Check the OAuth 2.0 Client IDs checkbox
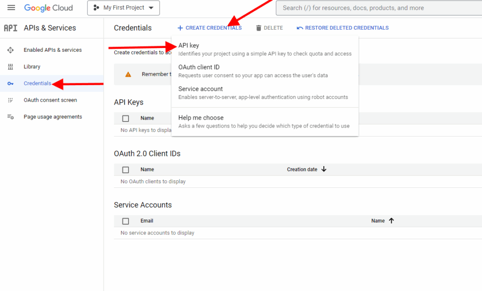The width and height of the screenshot is (482, 291). [x=126, y=170]
